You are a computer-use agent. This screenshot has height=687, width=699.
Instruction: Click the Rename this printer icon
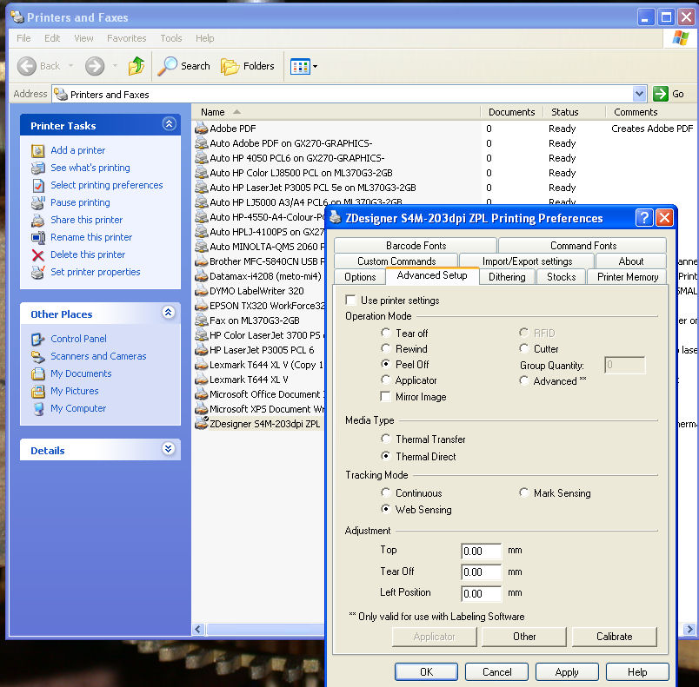38,237
